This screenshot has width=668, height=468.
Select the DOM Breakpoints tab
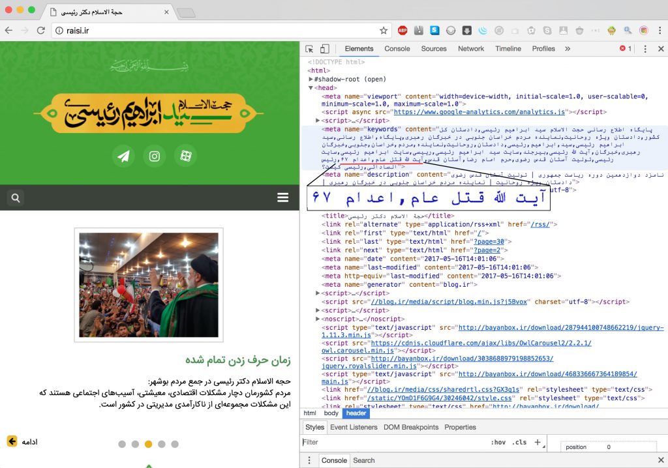tap(411, 427)
